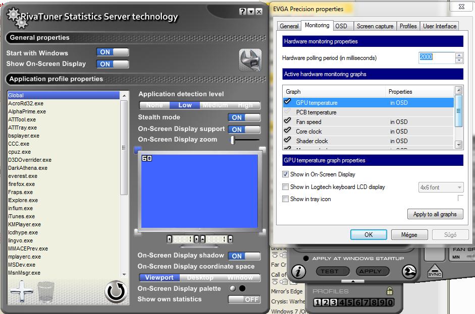Click the OSD horizontal position right arrow
475x314 pixels.
tap(196, 239)
